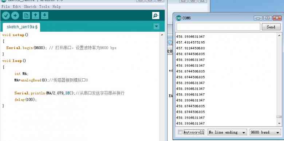Image resolution: width=284 pixels, height=141 pixels.
Task: Open the No line ending dropdown
Action: pyautogui.click(x=227, y=132)
